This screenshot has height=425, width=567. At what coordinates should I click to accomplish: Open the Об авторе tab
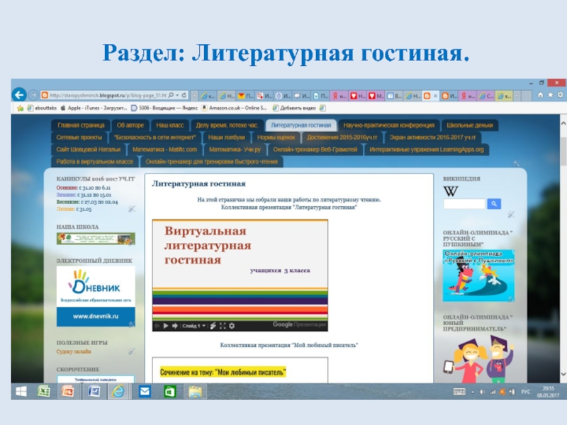click(130, 125)
